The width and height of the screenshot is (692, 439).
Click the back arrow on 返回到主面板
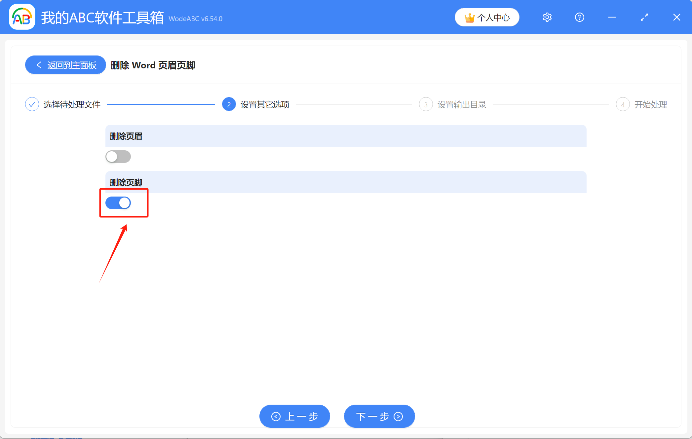pyautogui.click(x=39, y=65)
